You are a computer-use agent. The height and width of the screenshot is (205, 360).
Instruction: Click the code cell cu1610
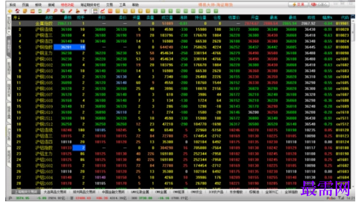(342, 112)
